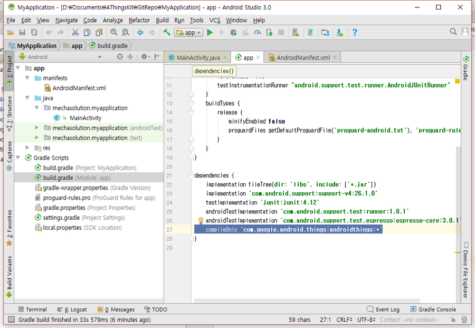475x328 pixels.
Task: Click the lightning Apply Changes icon
Action: pyautogui.click(x=222, y=32)
